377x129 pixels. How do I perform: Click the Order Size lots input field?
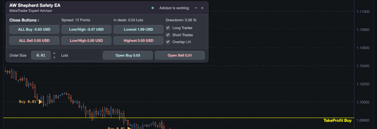coord(41,56)
